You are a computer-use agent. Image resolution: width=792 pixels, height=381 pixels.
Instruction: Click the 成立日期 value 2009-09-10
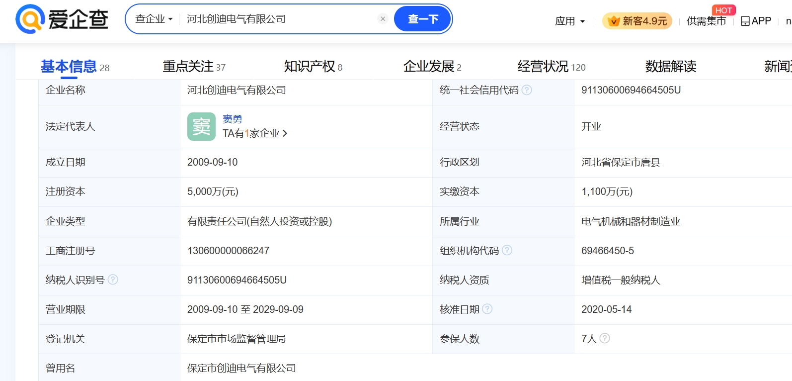[212, 162]
